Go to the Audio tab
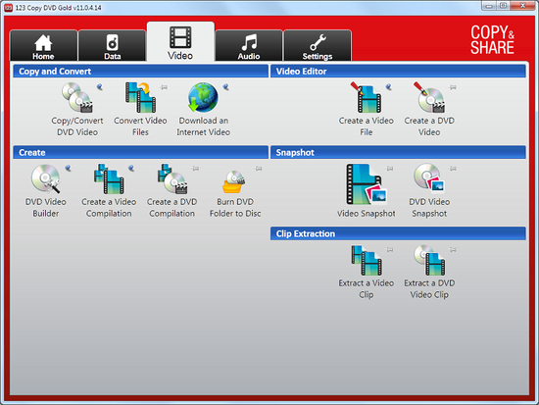The width and height of the screenshot is (539, 405). pos(249,46)
